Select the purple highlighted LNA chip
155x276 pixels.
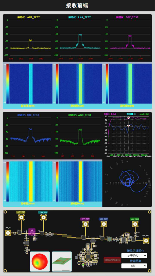32,232
